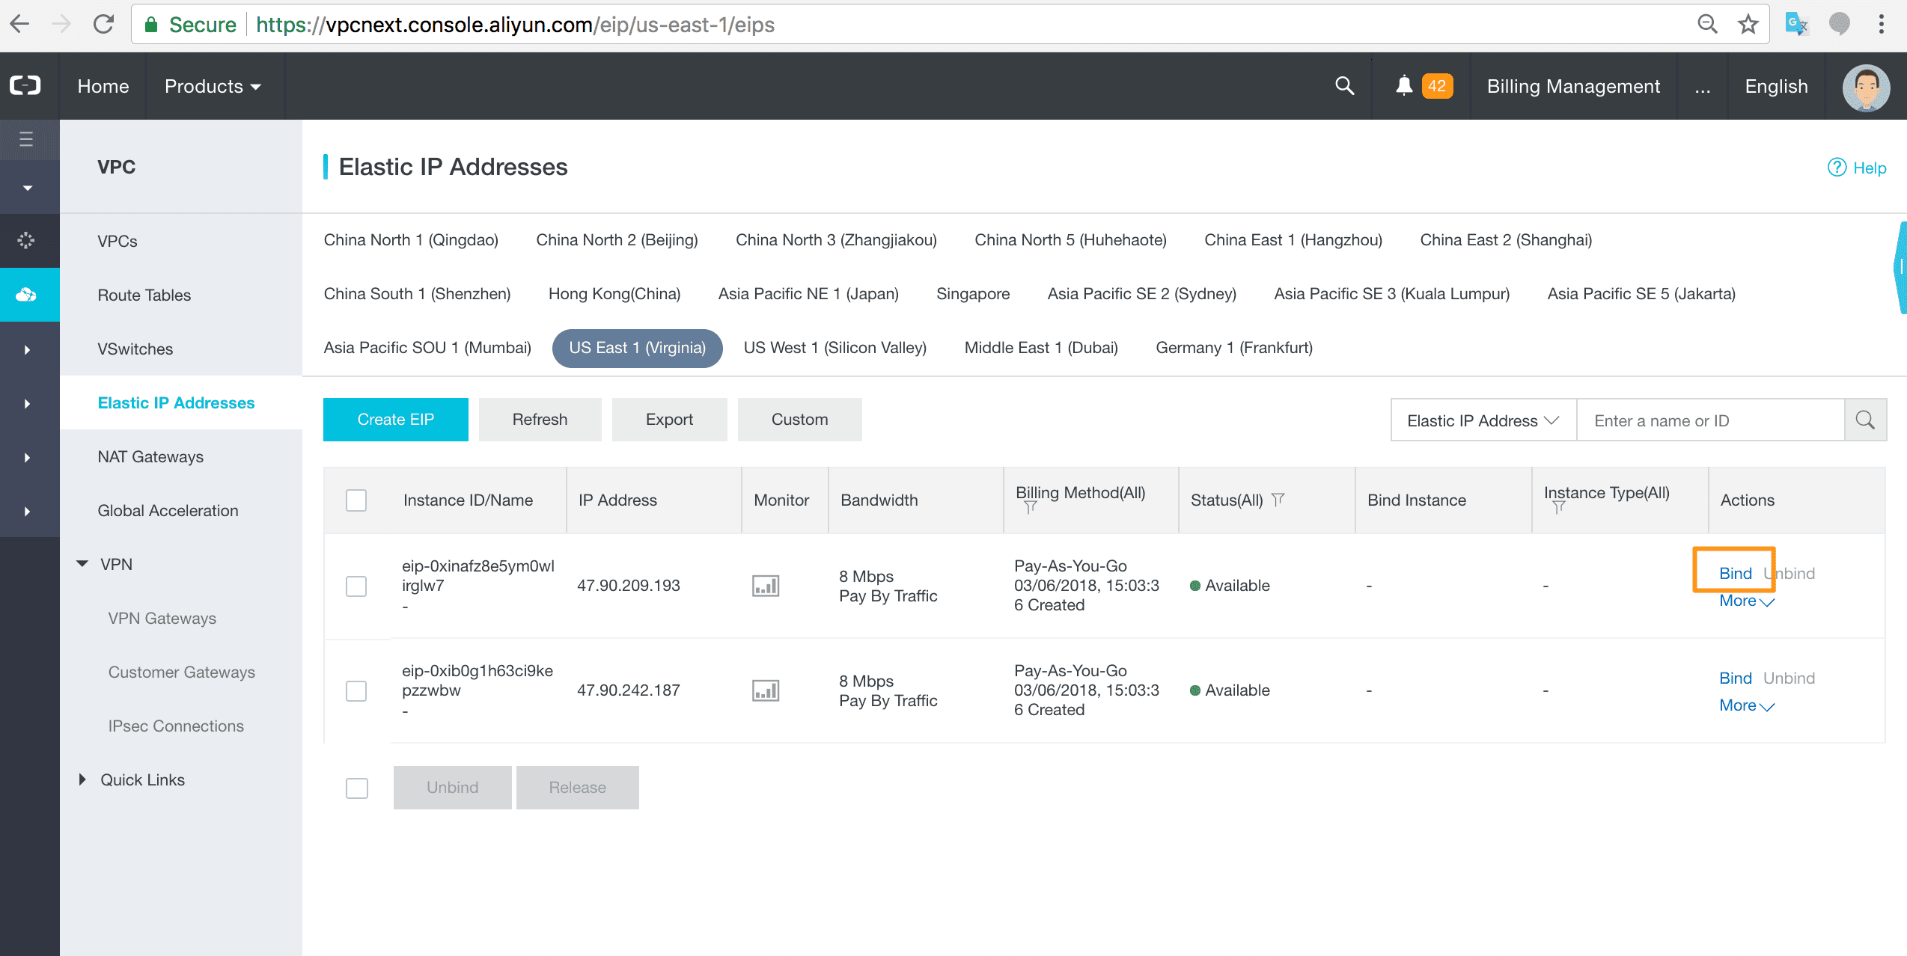This screenshot has width=1907, height=956.
Task: Open monitor chart icon for 47.90.209.193
Action: pyautogui.click(x=765, y=586)
